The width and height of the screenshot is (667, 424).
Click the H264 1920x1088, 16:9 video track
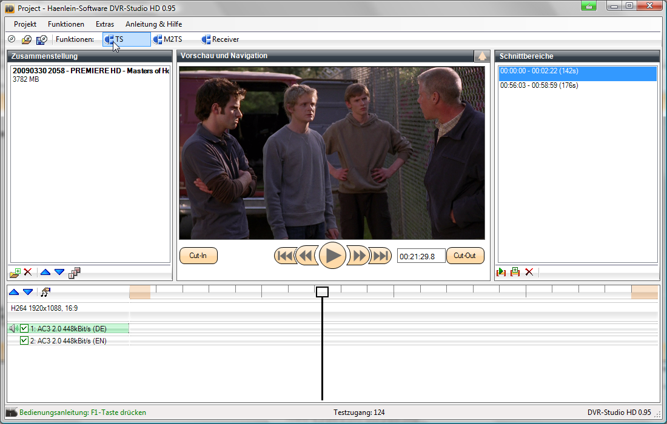pos(45,308)
